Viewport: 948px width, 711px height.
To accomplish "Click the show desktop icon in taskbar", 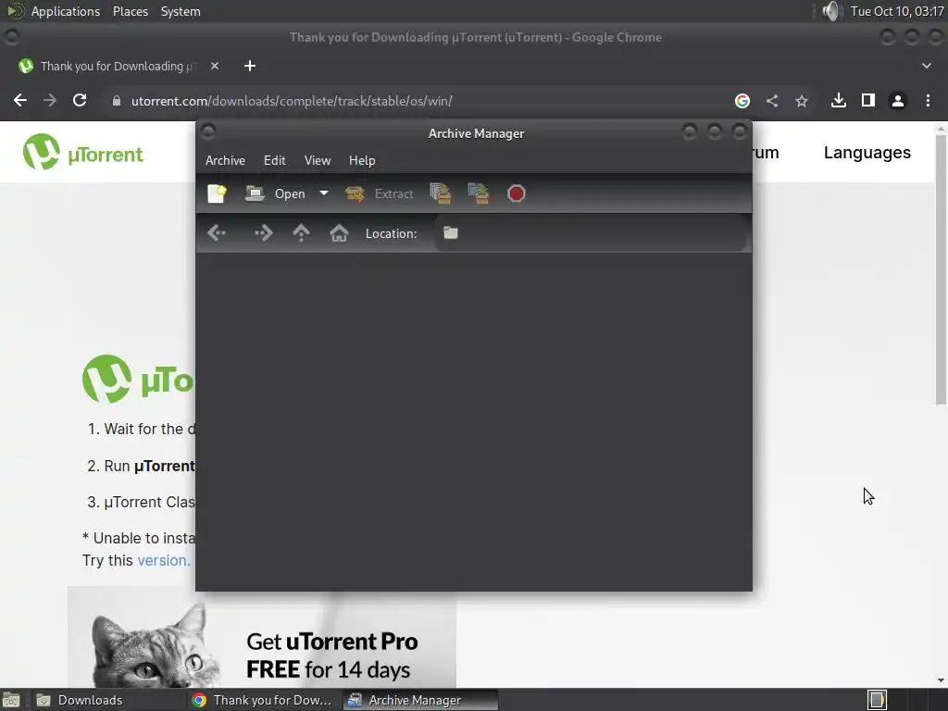I will [x=11, y=700].
